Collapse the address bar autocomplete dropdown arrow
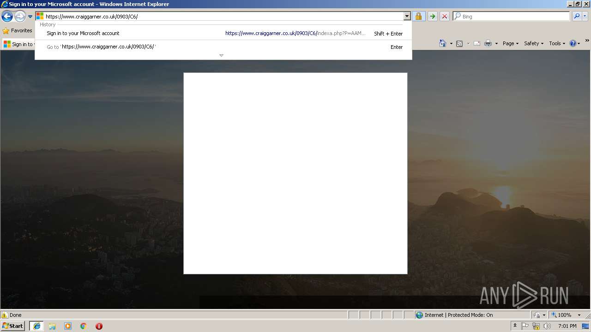The image size is (591, 332). point(407,16)
